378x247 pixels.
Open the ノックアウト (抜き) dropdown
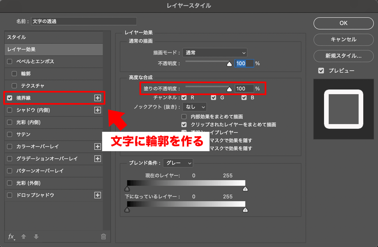coord(195,107)
